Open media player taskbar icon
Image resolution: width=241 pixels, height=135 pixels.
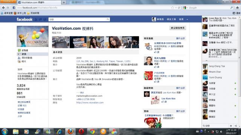(x=26, y=132)
